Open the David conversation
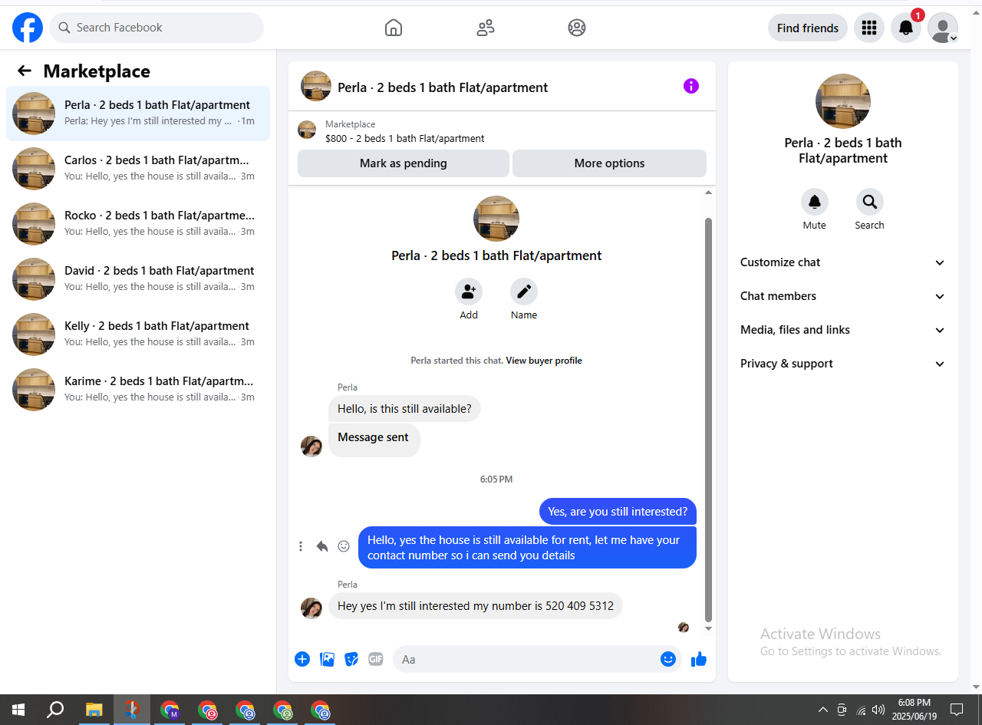 coord(138,279)
